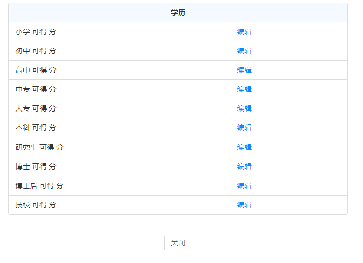Edit the 博士 score setting
Viewport: 363px width, 263px height.
(x=244, y=167)
